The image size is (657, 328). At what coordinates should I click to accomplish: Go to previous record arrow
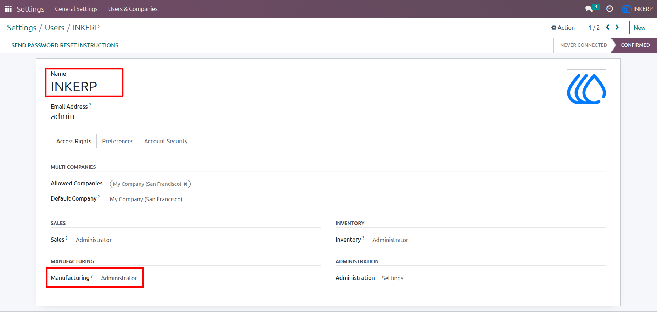[608, 27]
